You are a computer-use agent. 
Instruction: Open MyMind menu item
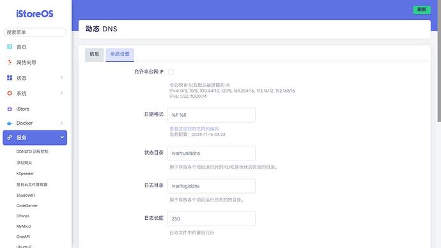[x=24, y=226]
